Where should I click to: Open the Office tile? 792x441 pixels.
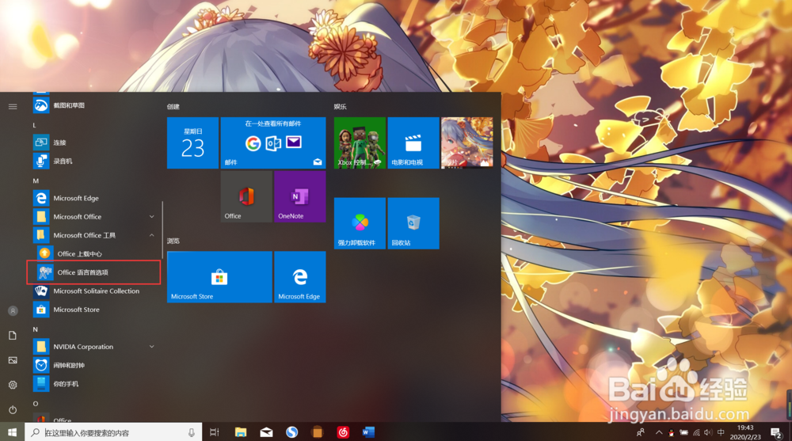[246, 196]
